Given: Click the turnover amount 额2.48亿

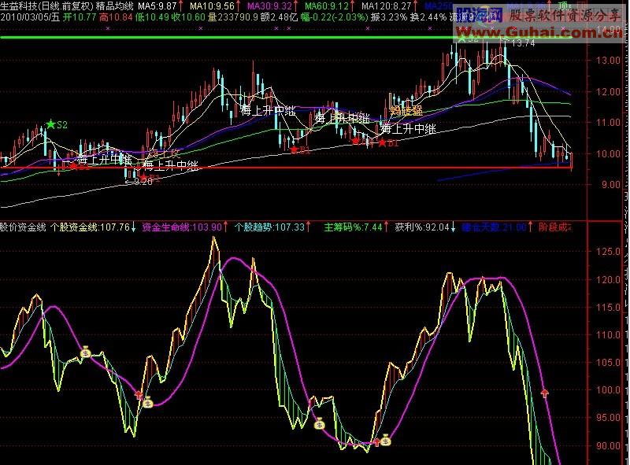Looking at the screenshot, I should tap(280, 17).
